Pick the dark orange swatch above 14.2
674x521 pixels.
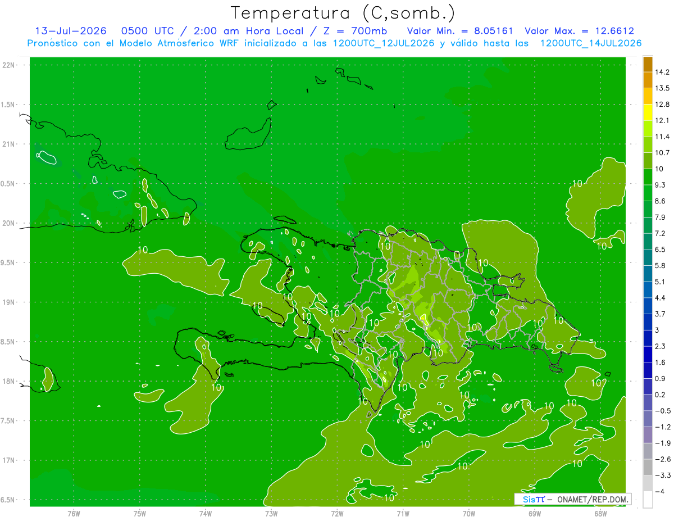point(648,64)
